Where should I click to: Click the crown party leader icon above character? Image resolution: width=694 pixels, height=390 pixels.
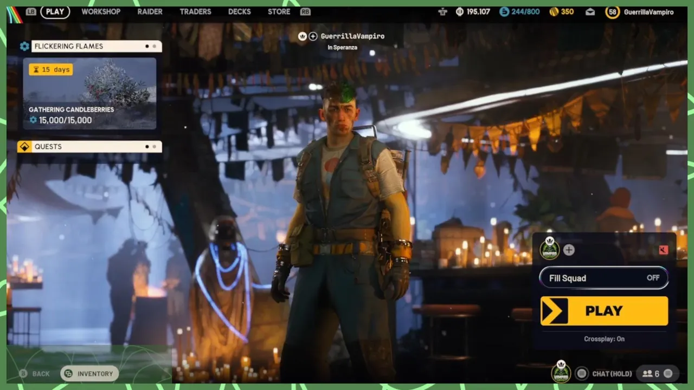pos(303,36)
